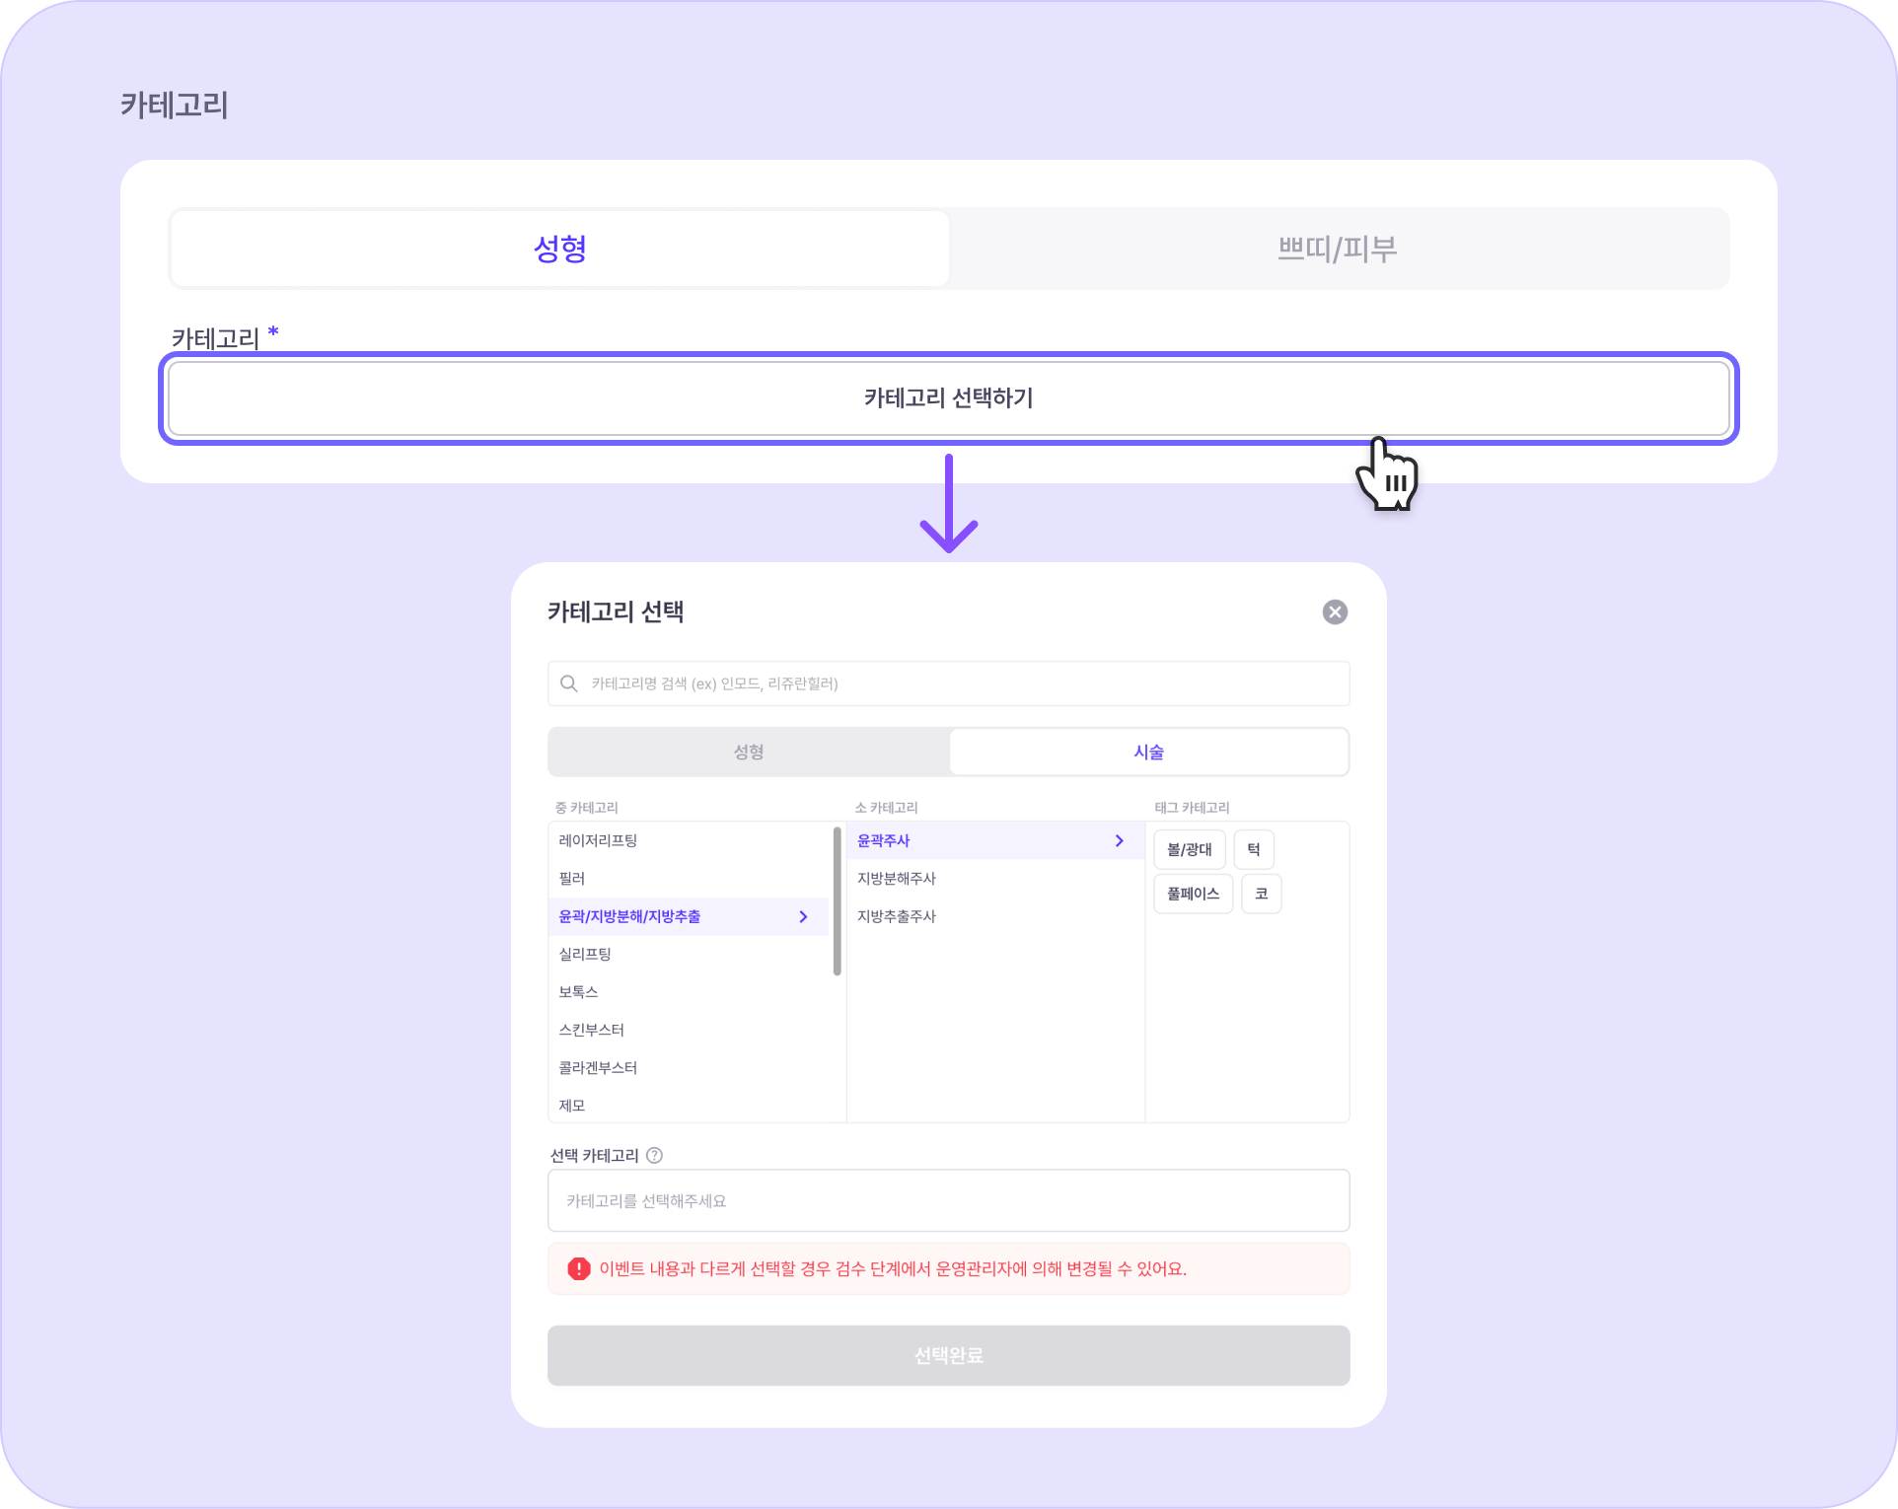Click the 카테고리 page heading
Viewport: 1898px width, 1509px height.
point(175,105)
